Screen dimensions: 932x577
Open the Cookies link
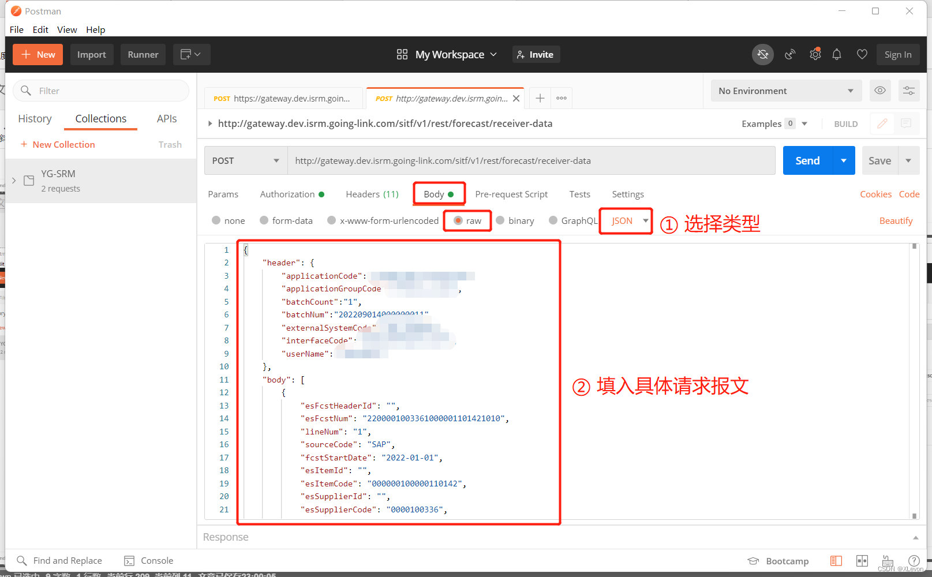(x=875, y=194)
